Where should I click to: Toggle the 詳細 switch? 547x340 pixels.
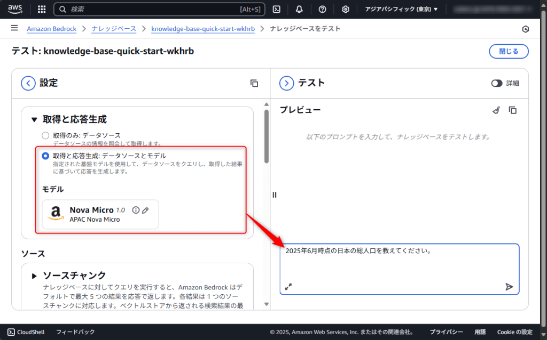496,83
